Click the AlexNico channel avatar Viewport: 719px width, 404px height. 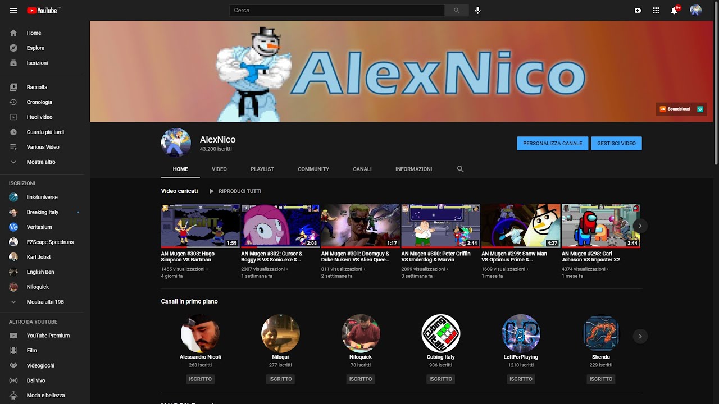click(x=176, y=143)
